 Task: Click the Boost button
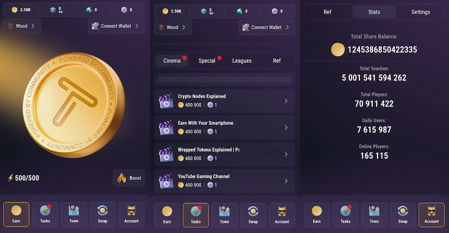(x=129, y=178)
